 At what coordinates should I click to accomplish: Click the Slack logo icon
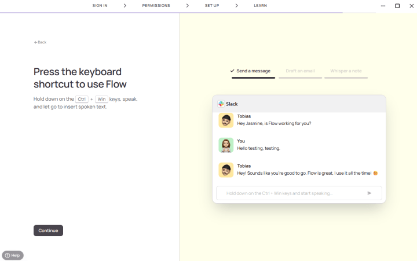click(x=221, y=104)
